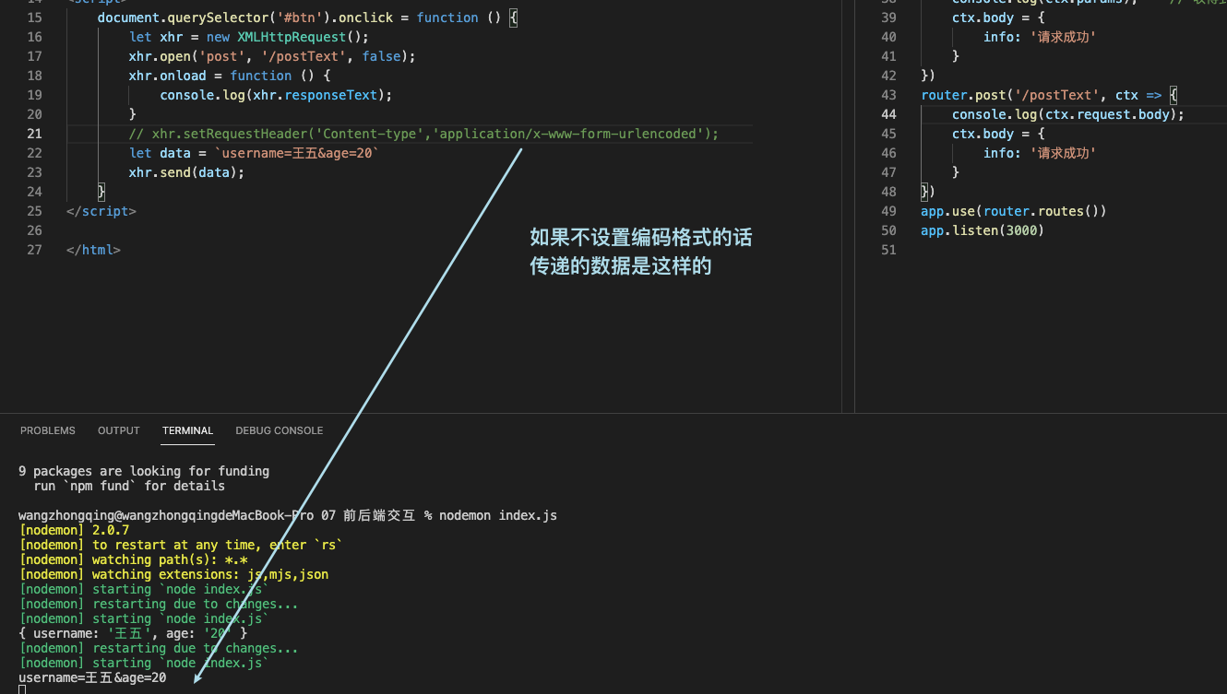Click the 'run npm fund for details' line
This screenshot has width=1227, height=694.
click(129, 486)
